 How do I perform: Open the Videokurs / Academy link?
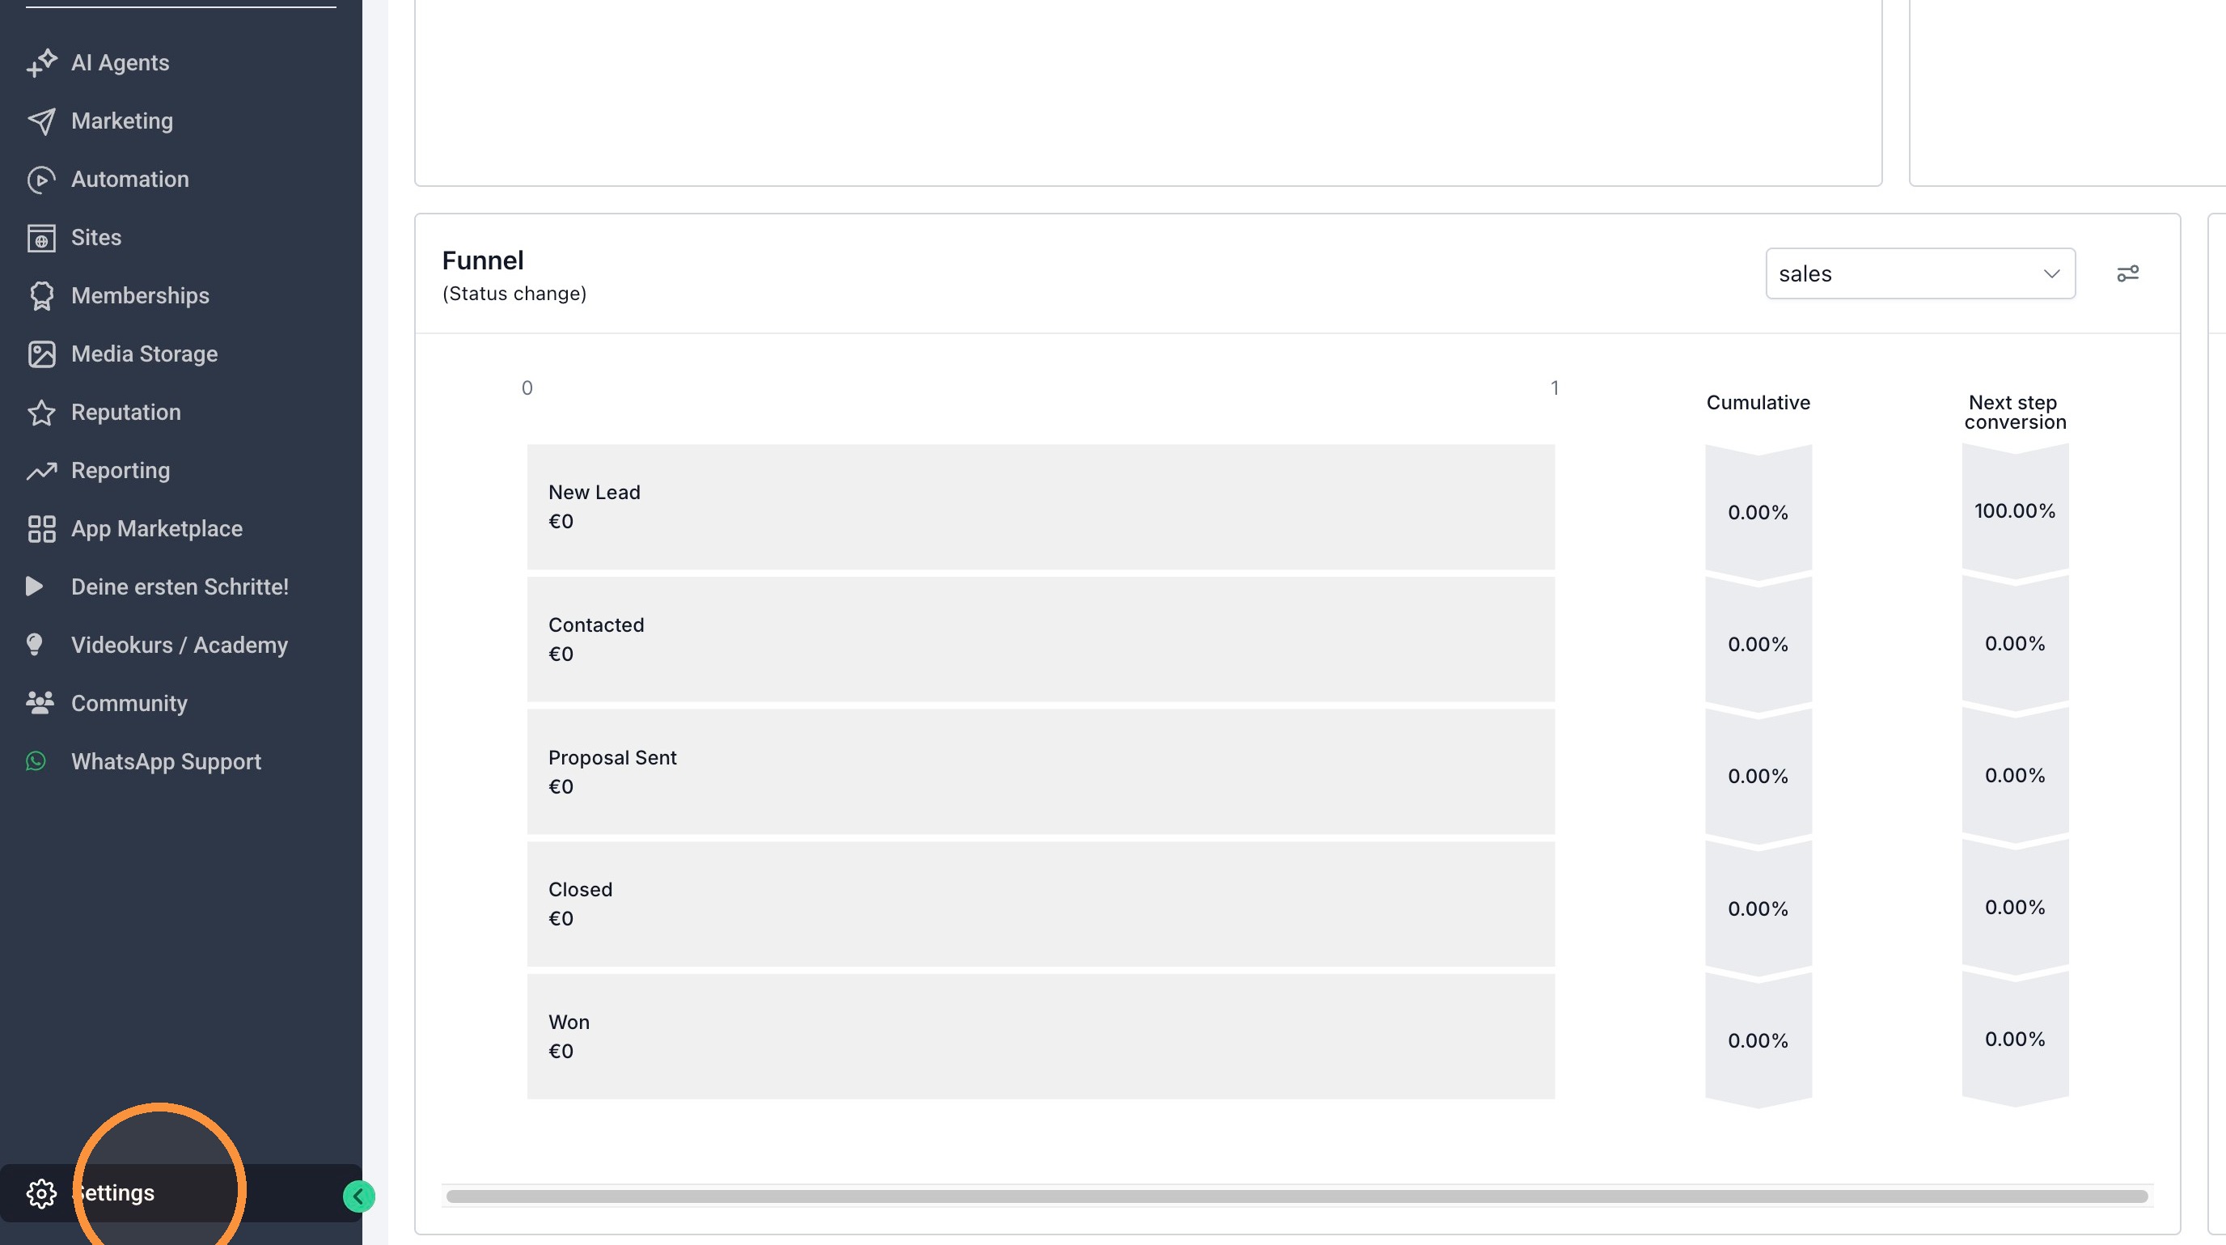(x=179, y=645)
